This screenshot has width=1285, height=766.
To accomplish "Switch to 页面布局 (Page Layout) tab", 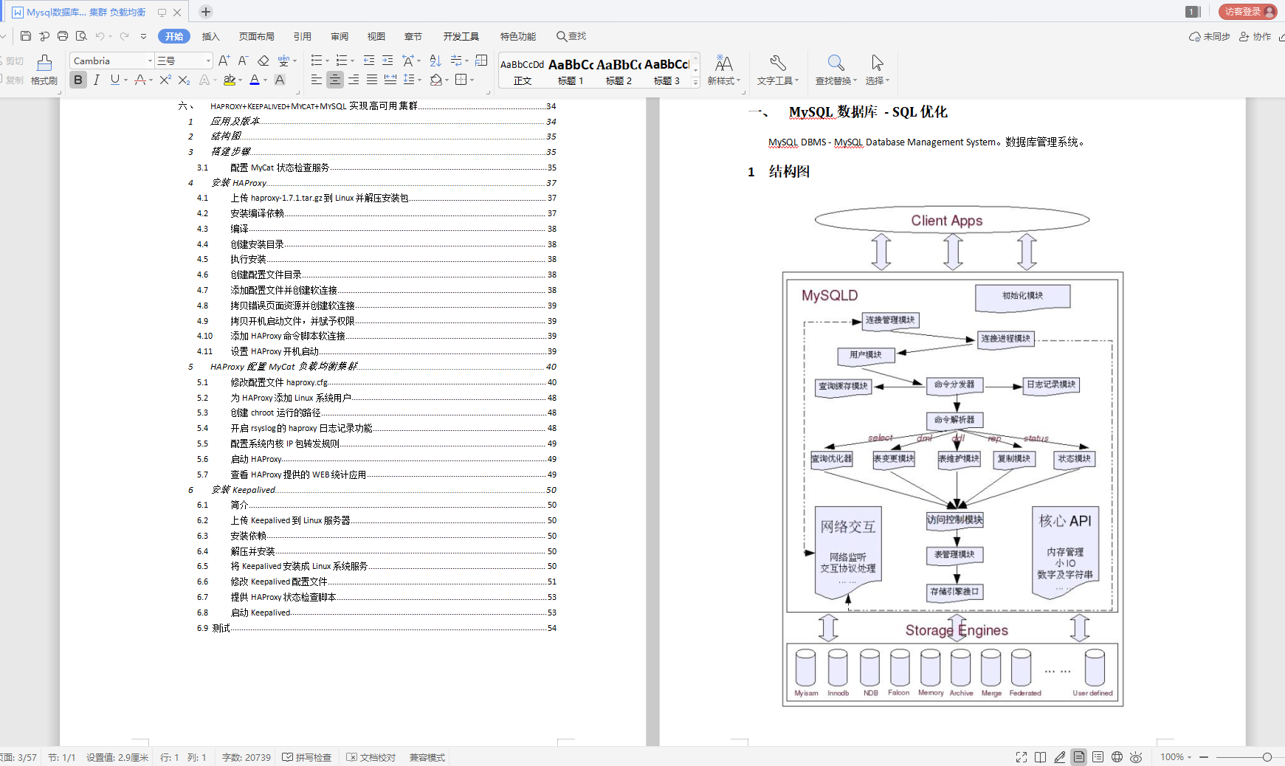I will 256,36.
